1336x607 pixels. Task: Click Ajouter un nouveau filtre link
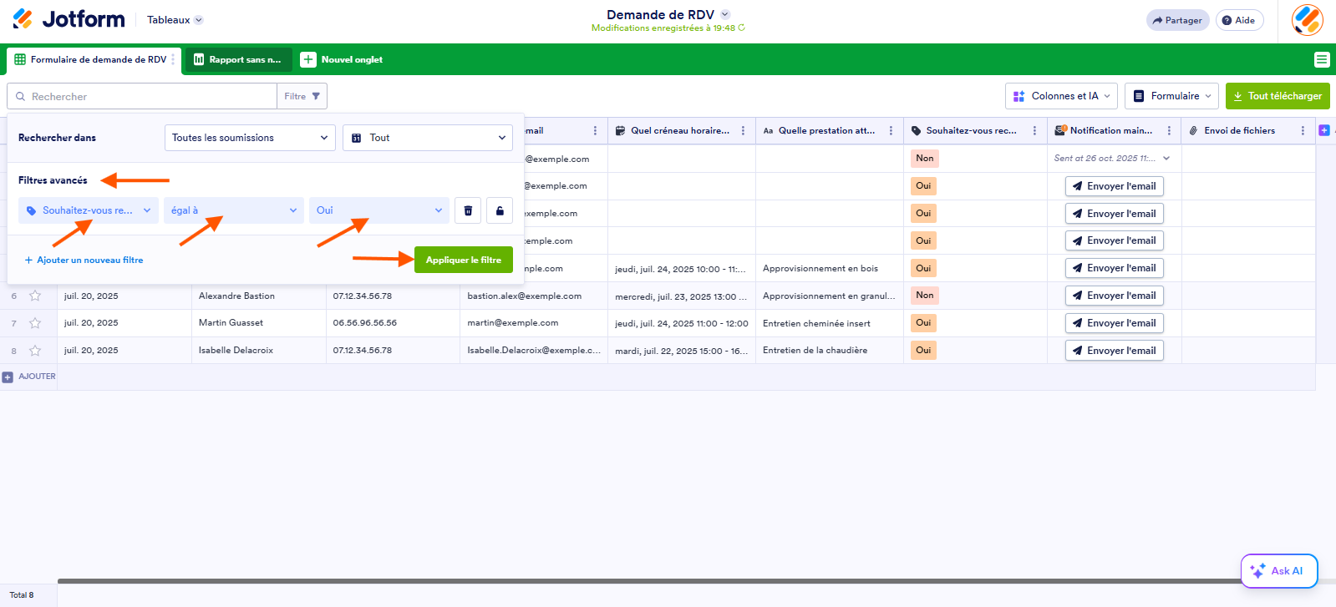click(84, 261)
